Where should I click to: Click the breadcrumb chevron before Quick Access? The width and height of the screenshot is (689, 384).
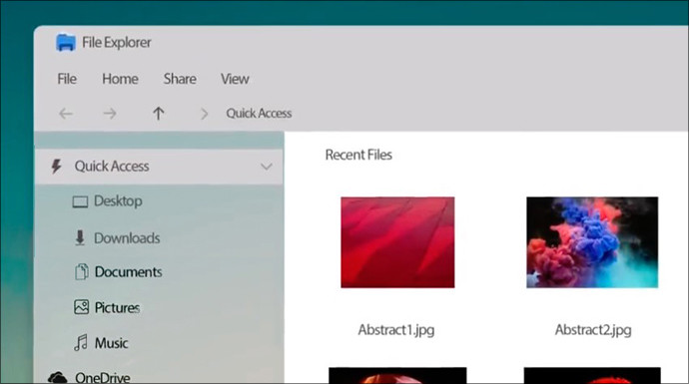[x=205, y=114]
